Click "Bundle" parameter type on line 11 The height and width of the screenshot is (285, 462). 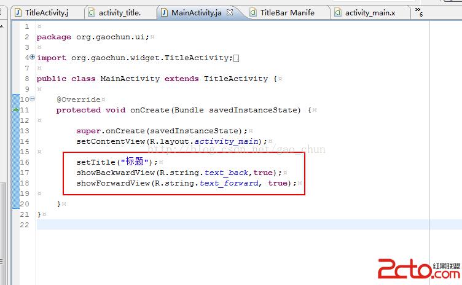point(189,110)
